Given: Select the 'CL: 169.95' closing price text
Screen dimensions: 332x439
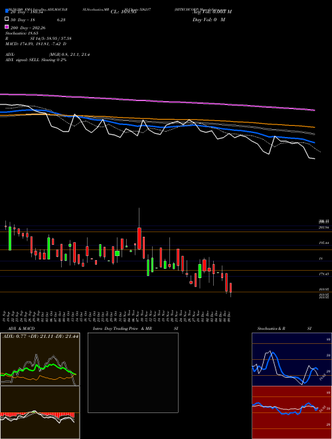Looking at the screenshot, I should point(124,12).
